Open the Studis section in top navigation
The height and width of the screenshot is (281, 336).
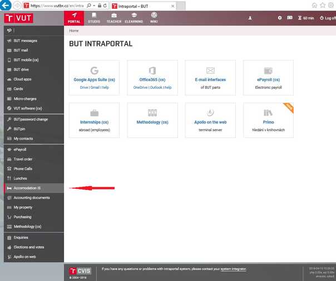click(94, 18)
